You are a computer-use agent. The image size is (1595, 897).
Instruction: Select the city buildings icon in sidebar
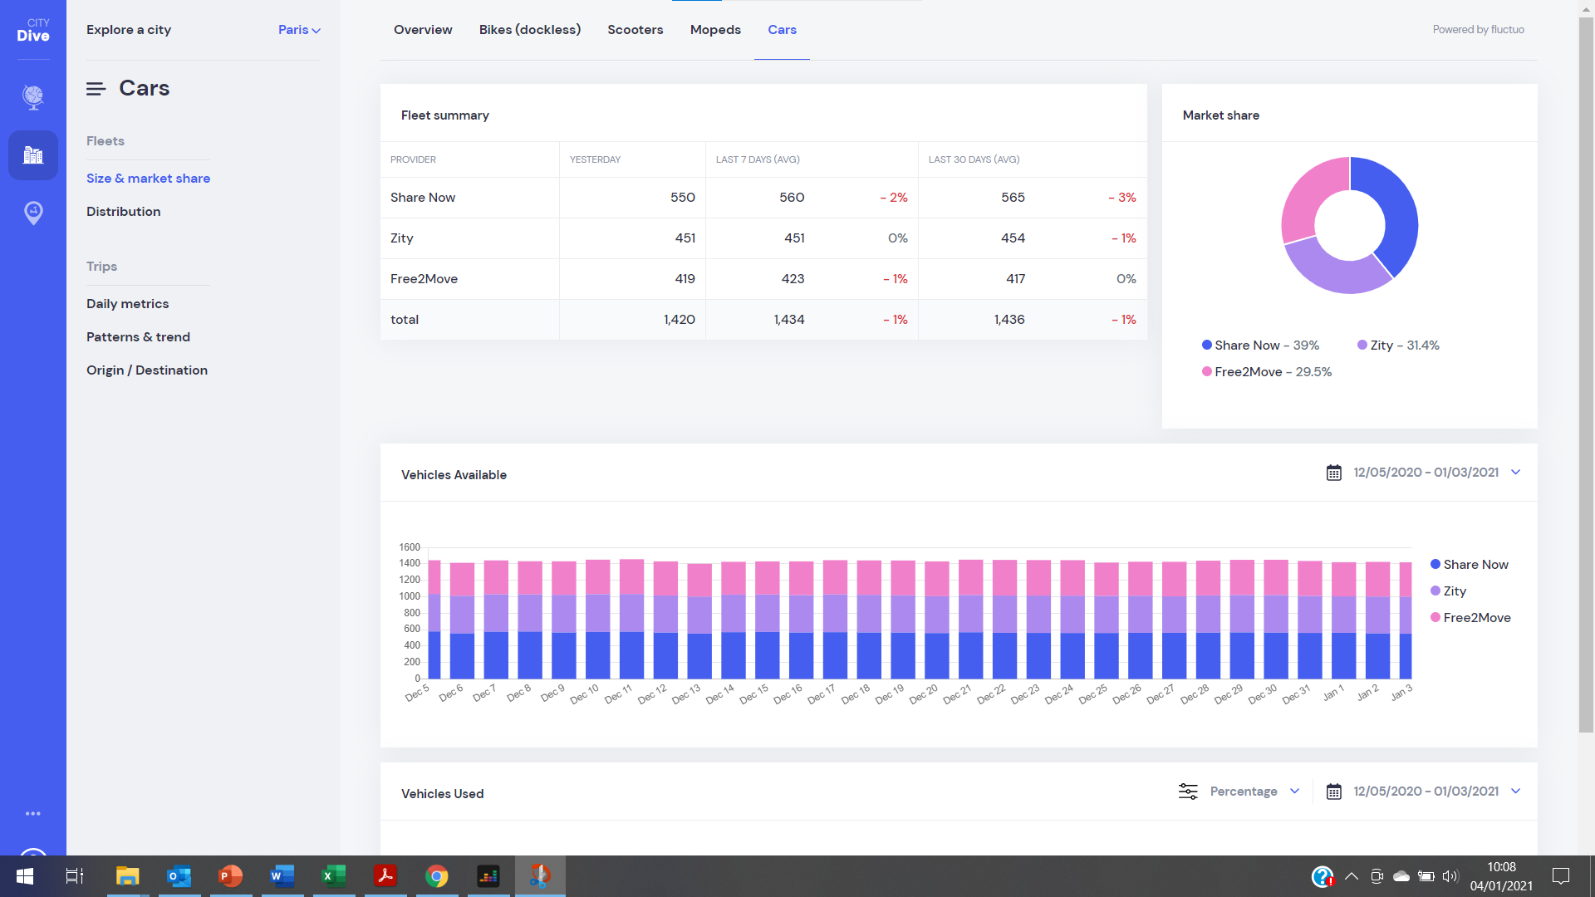[x=33, y=155]
